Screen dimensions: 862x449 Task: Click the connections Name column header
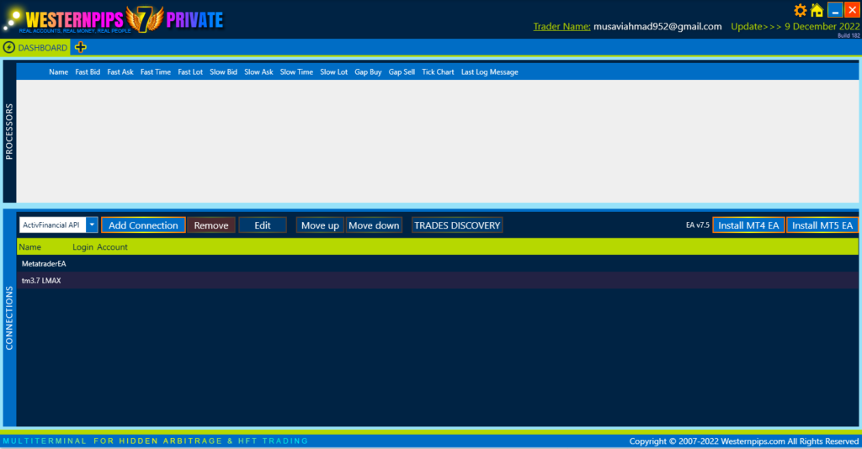tap(29, 247)
